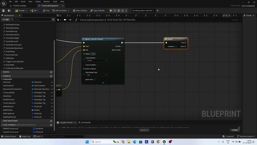The height and width of the screenshot is (145, 257).
Task: Click the Eject toolbar icon
Action: click(122, 10)
